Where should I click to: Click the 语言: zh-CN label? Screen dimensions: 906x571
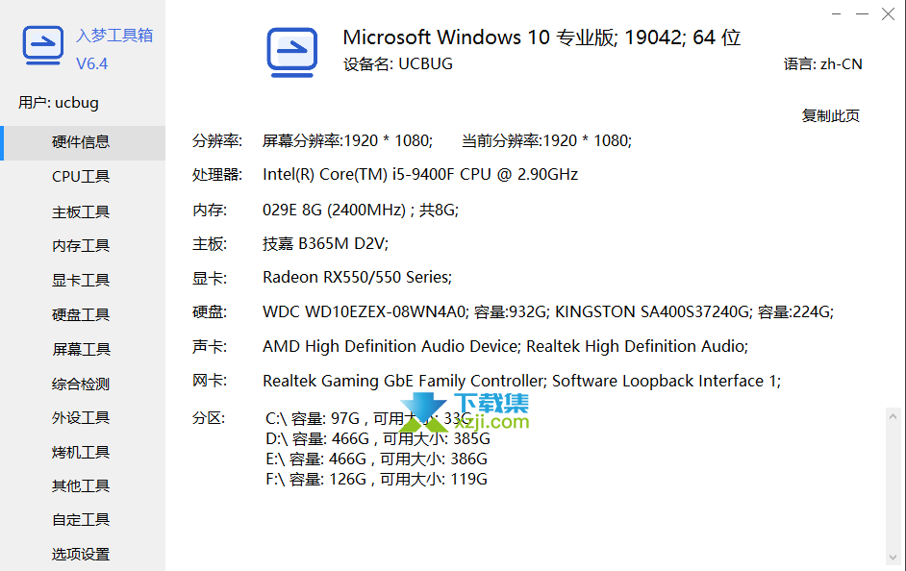[822, 64]
